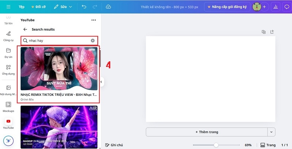Click the search box containing nhạc hay

pyautogui.click(x=59, y=41)
